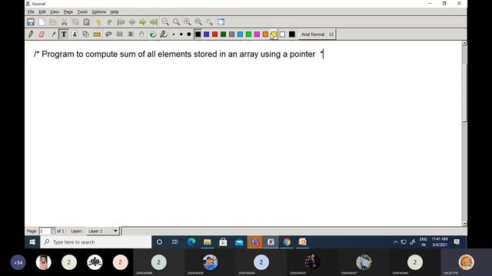This screenshot has width=492, height=276.
Task: Pick the magenta color swatch
Action: click(x=258, y=34)
